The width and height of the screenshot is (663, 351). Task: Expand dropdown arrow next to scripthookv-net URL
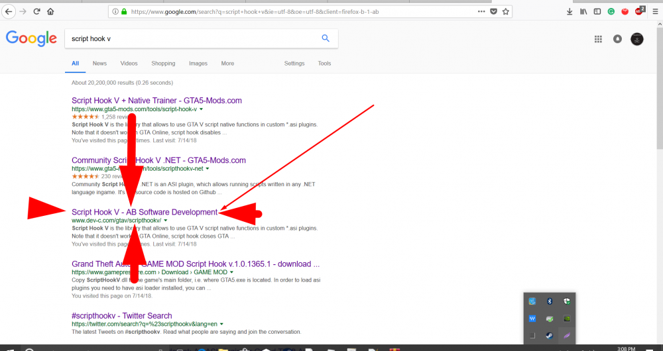coord(207,169)
